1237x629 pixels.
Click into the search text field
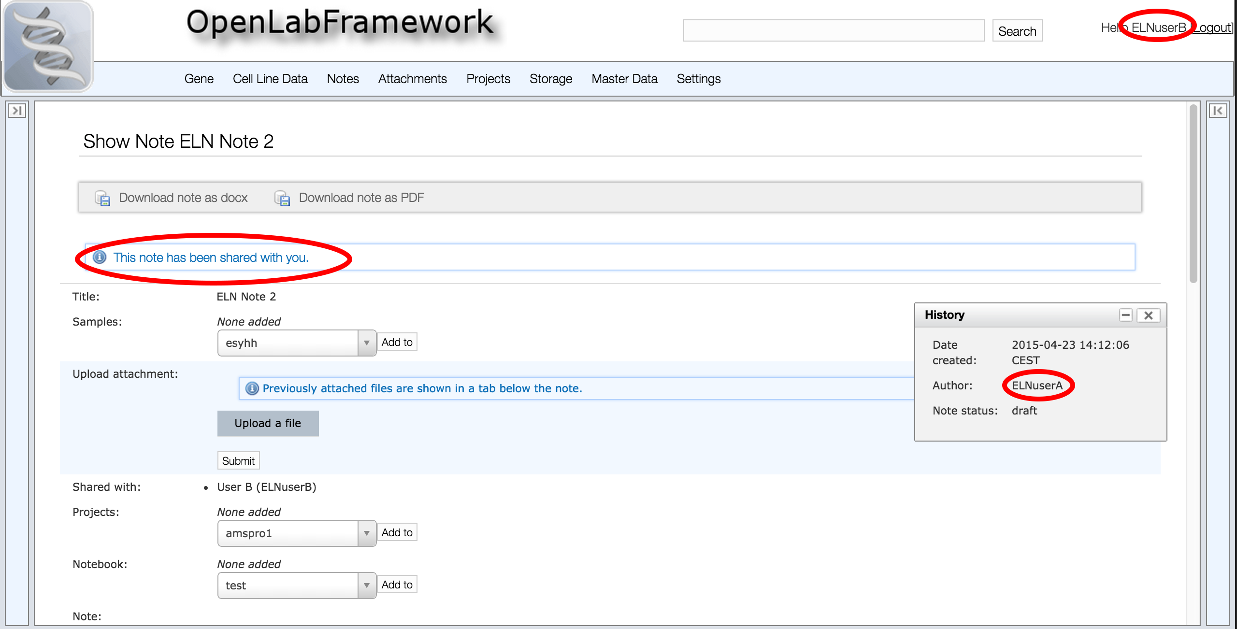(834, 31)
